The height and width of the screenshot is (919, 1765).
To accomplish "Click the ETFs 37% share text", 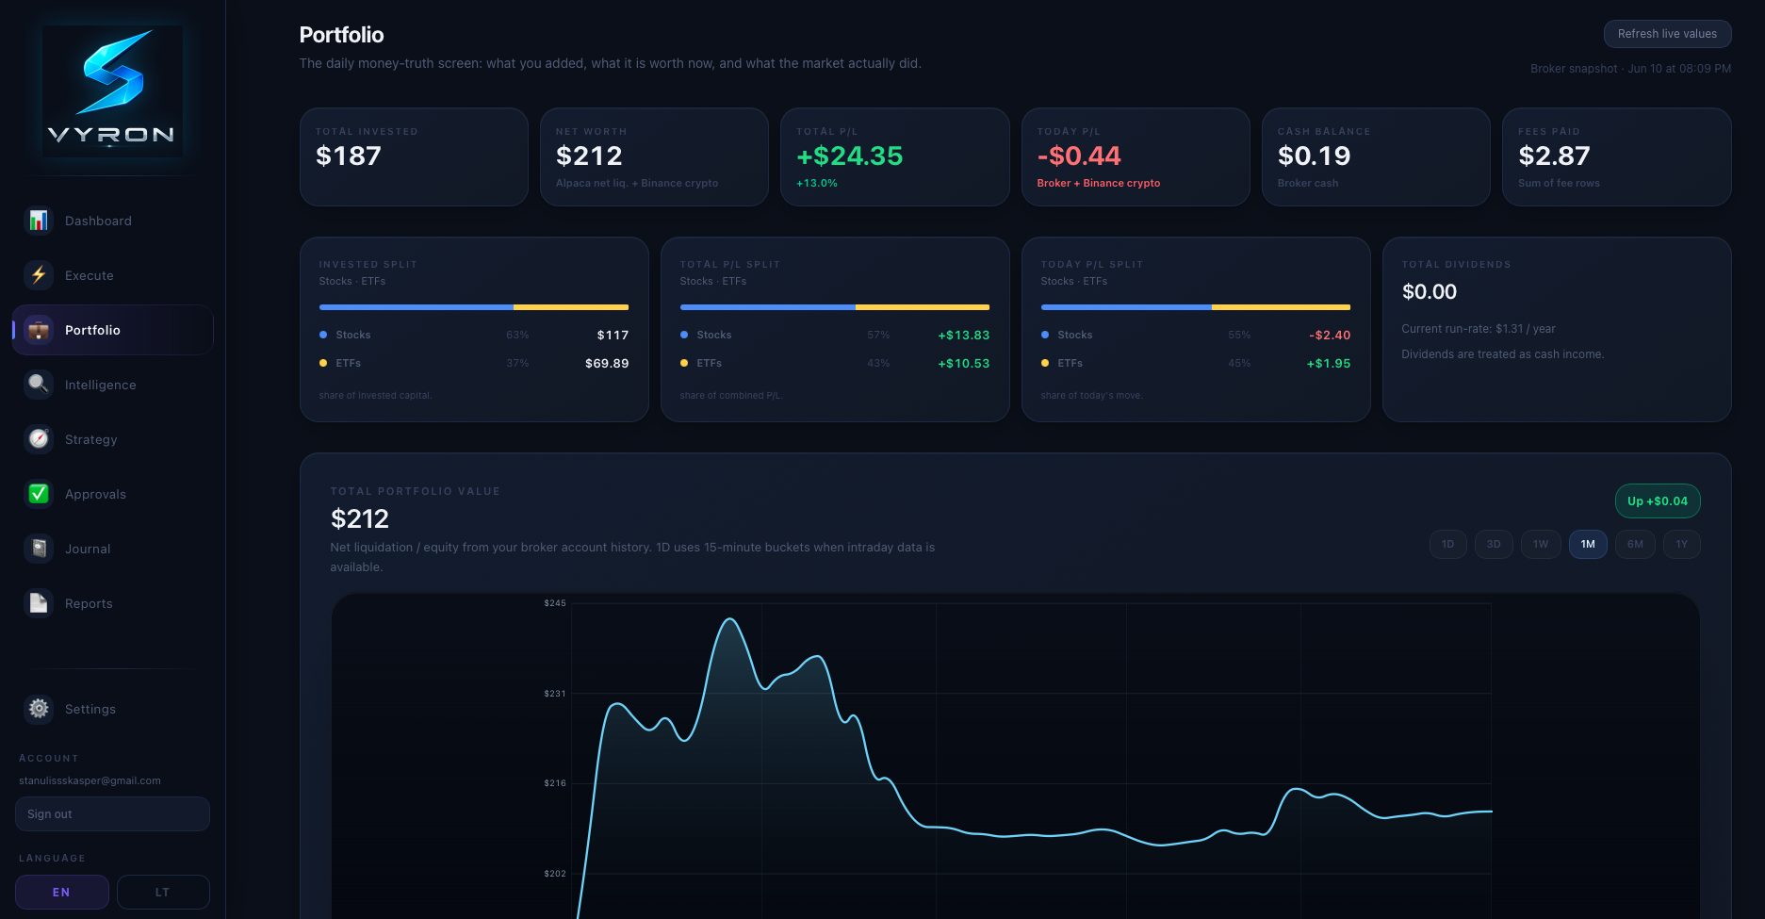I will click(x=517, y=363).
